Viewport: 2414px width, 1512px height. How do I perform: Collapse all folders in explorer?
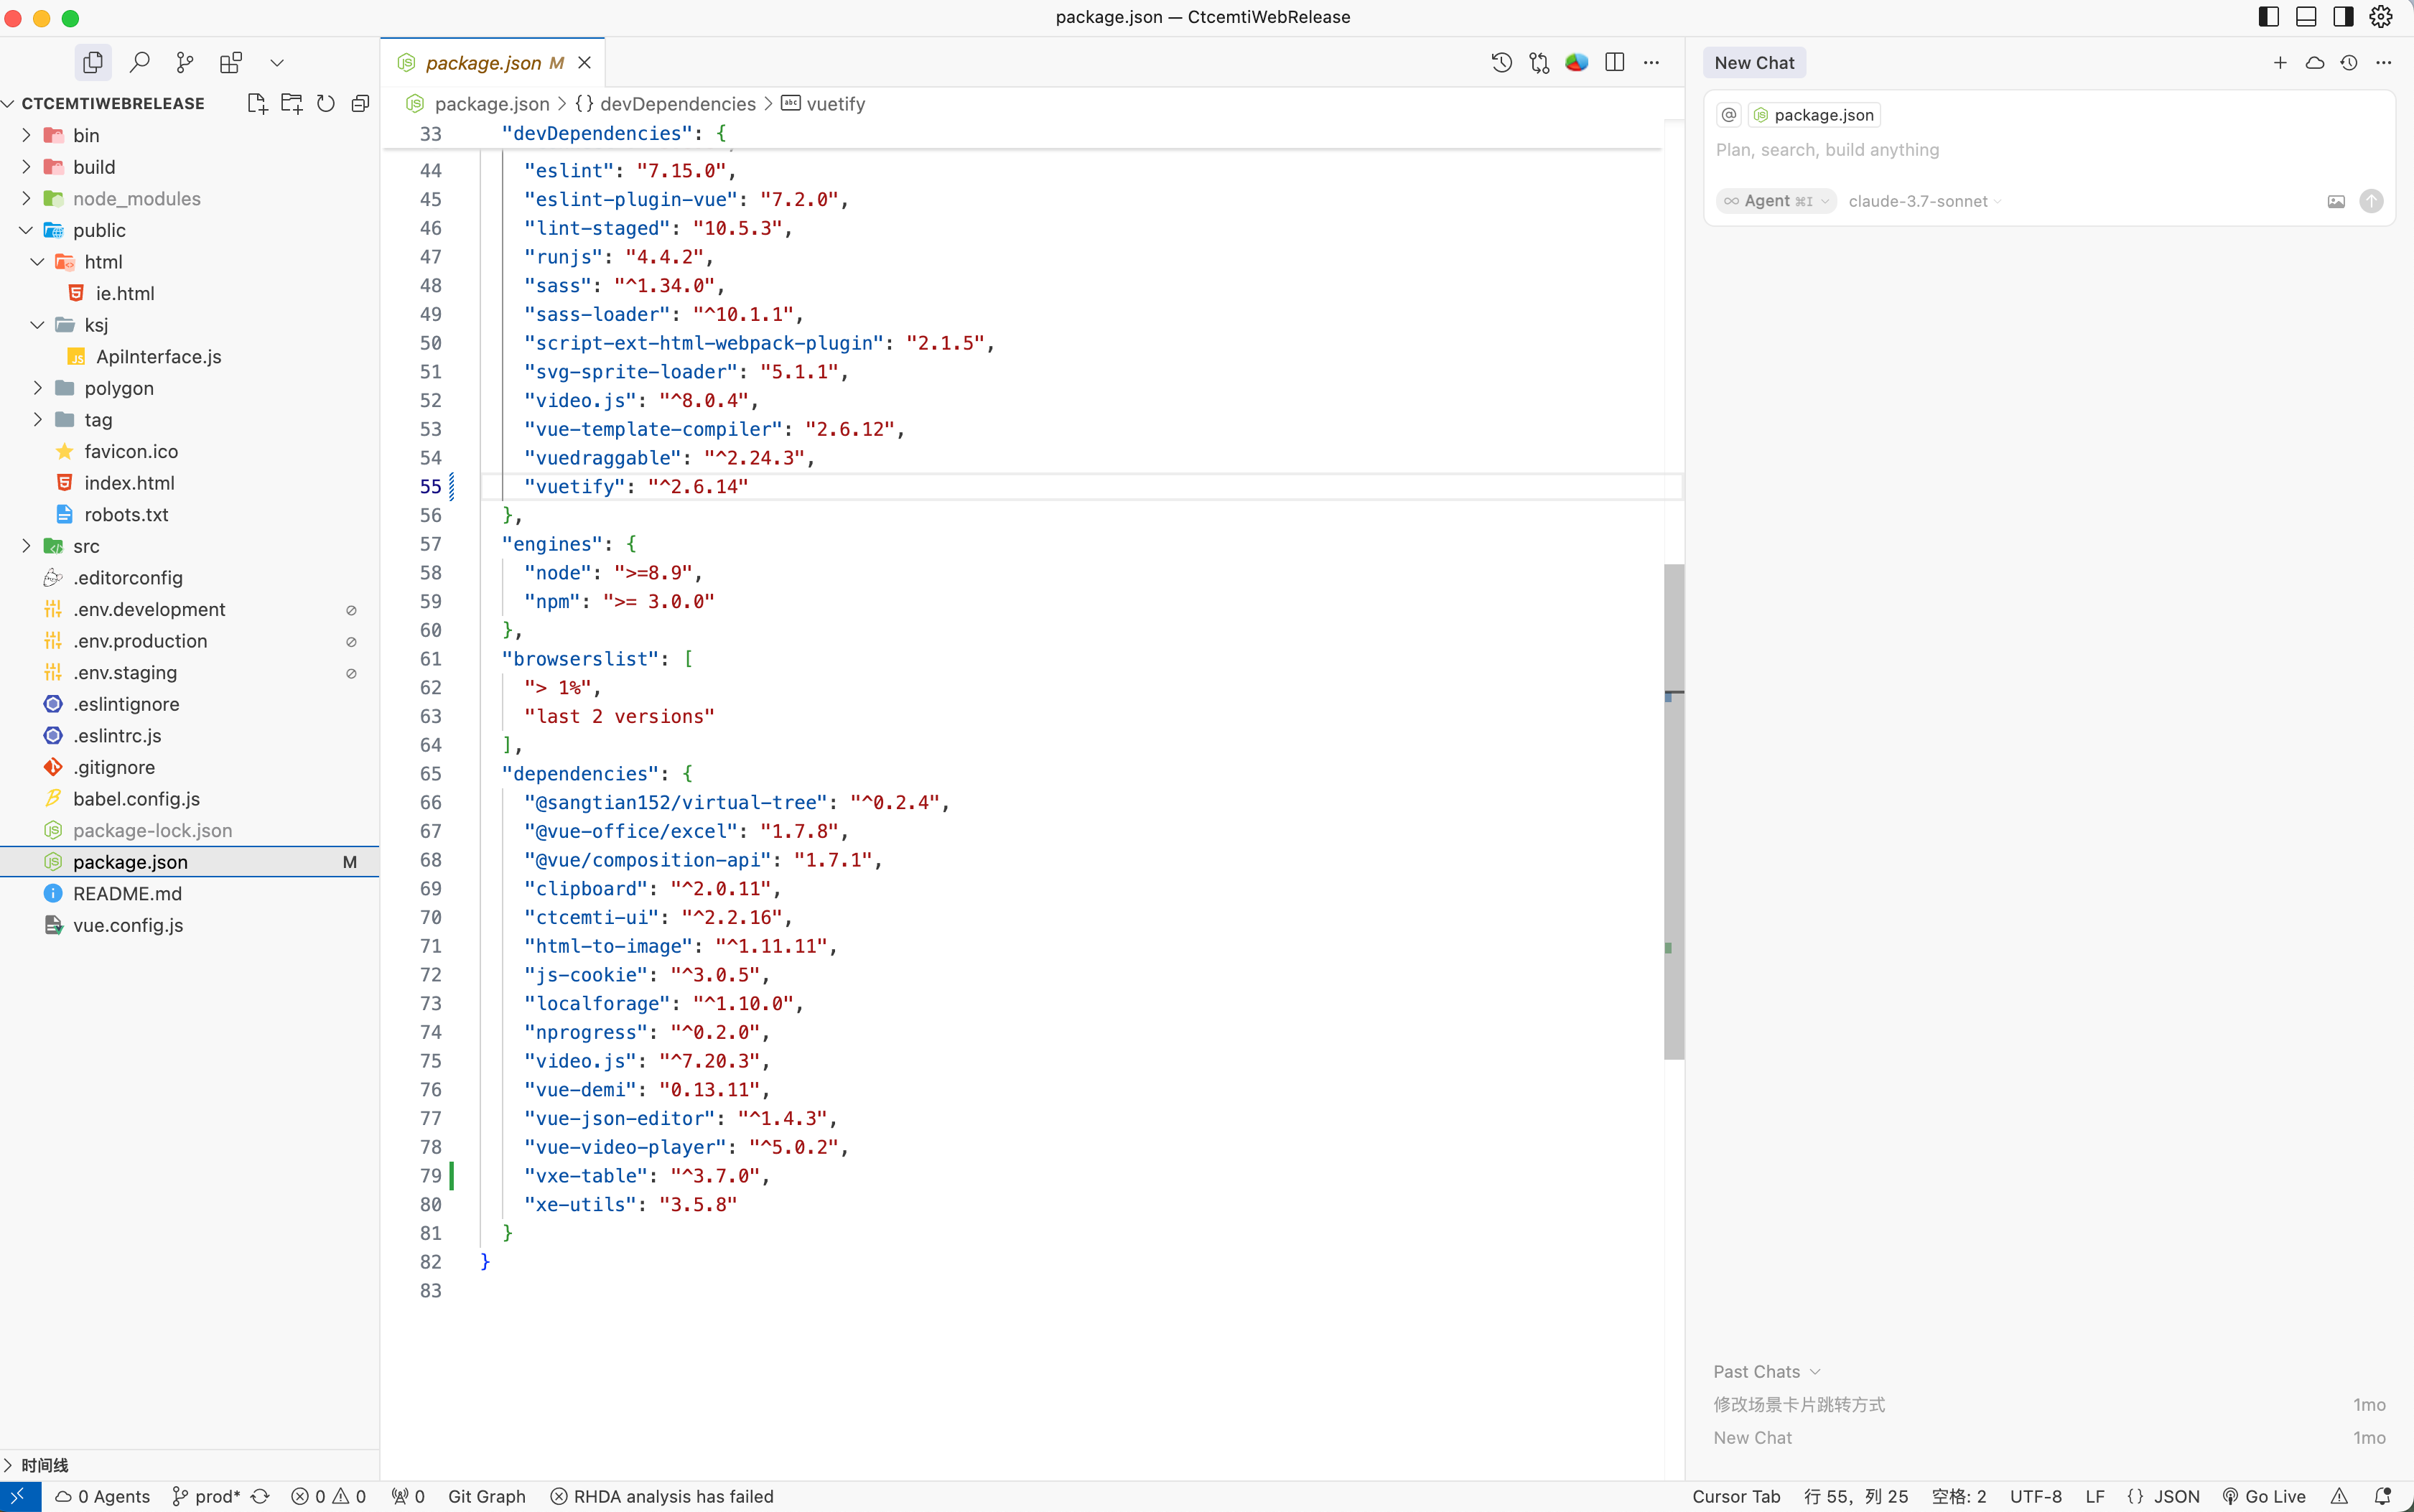coord(360,103)
